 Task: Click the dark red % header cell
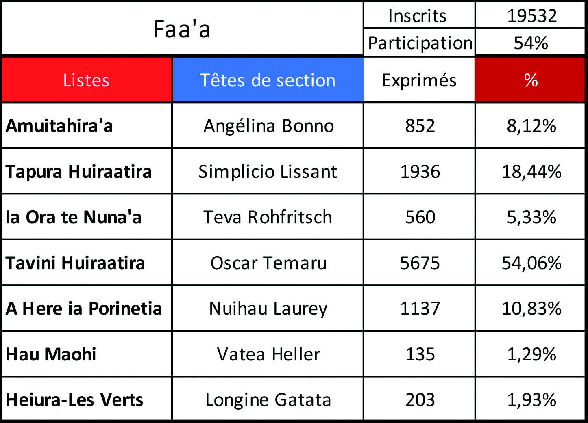click(530, 80)
